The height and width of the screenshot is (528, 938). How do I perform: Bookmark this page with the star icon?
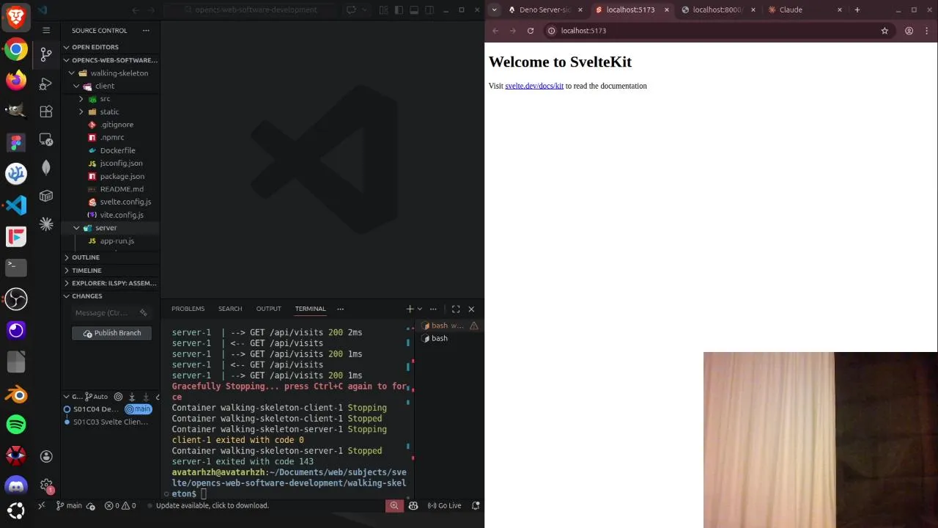pos(885,31)
